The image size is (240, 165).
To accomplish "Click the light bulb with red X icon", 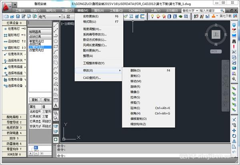I will click(164, 16).
